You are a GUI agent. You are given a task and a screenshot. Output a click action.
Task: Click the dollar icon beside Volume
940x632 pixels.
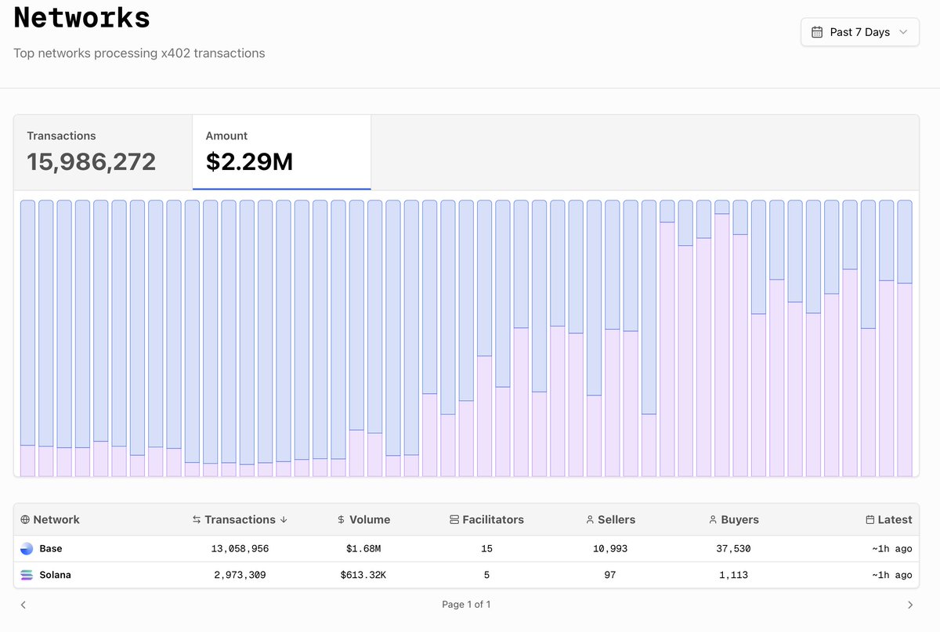click(x=341, y=520)
